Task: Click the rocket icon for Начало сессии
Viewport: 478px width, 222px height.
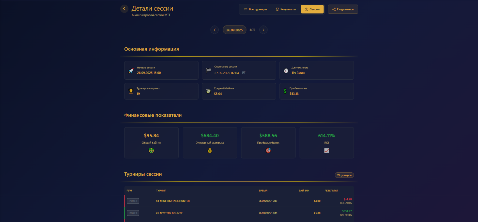Action: point(131,71)
